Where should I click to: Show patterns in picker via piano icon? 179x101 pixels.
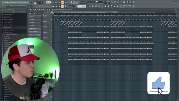[x=30, y=14]
